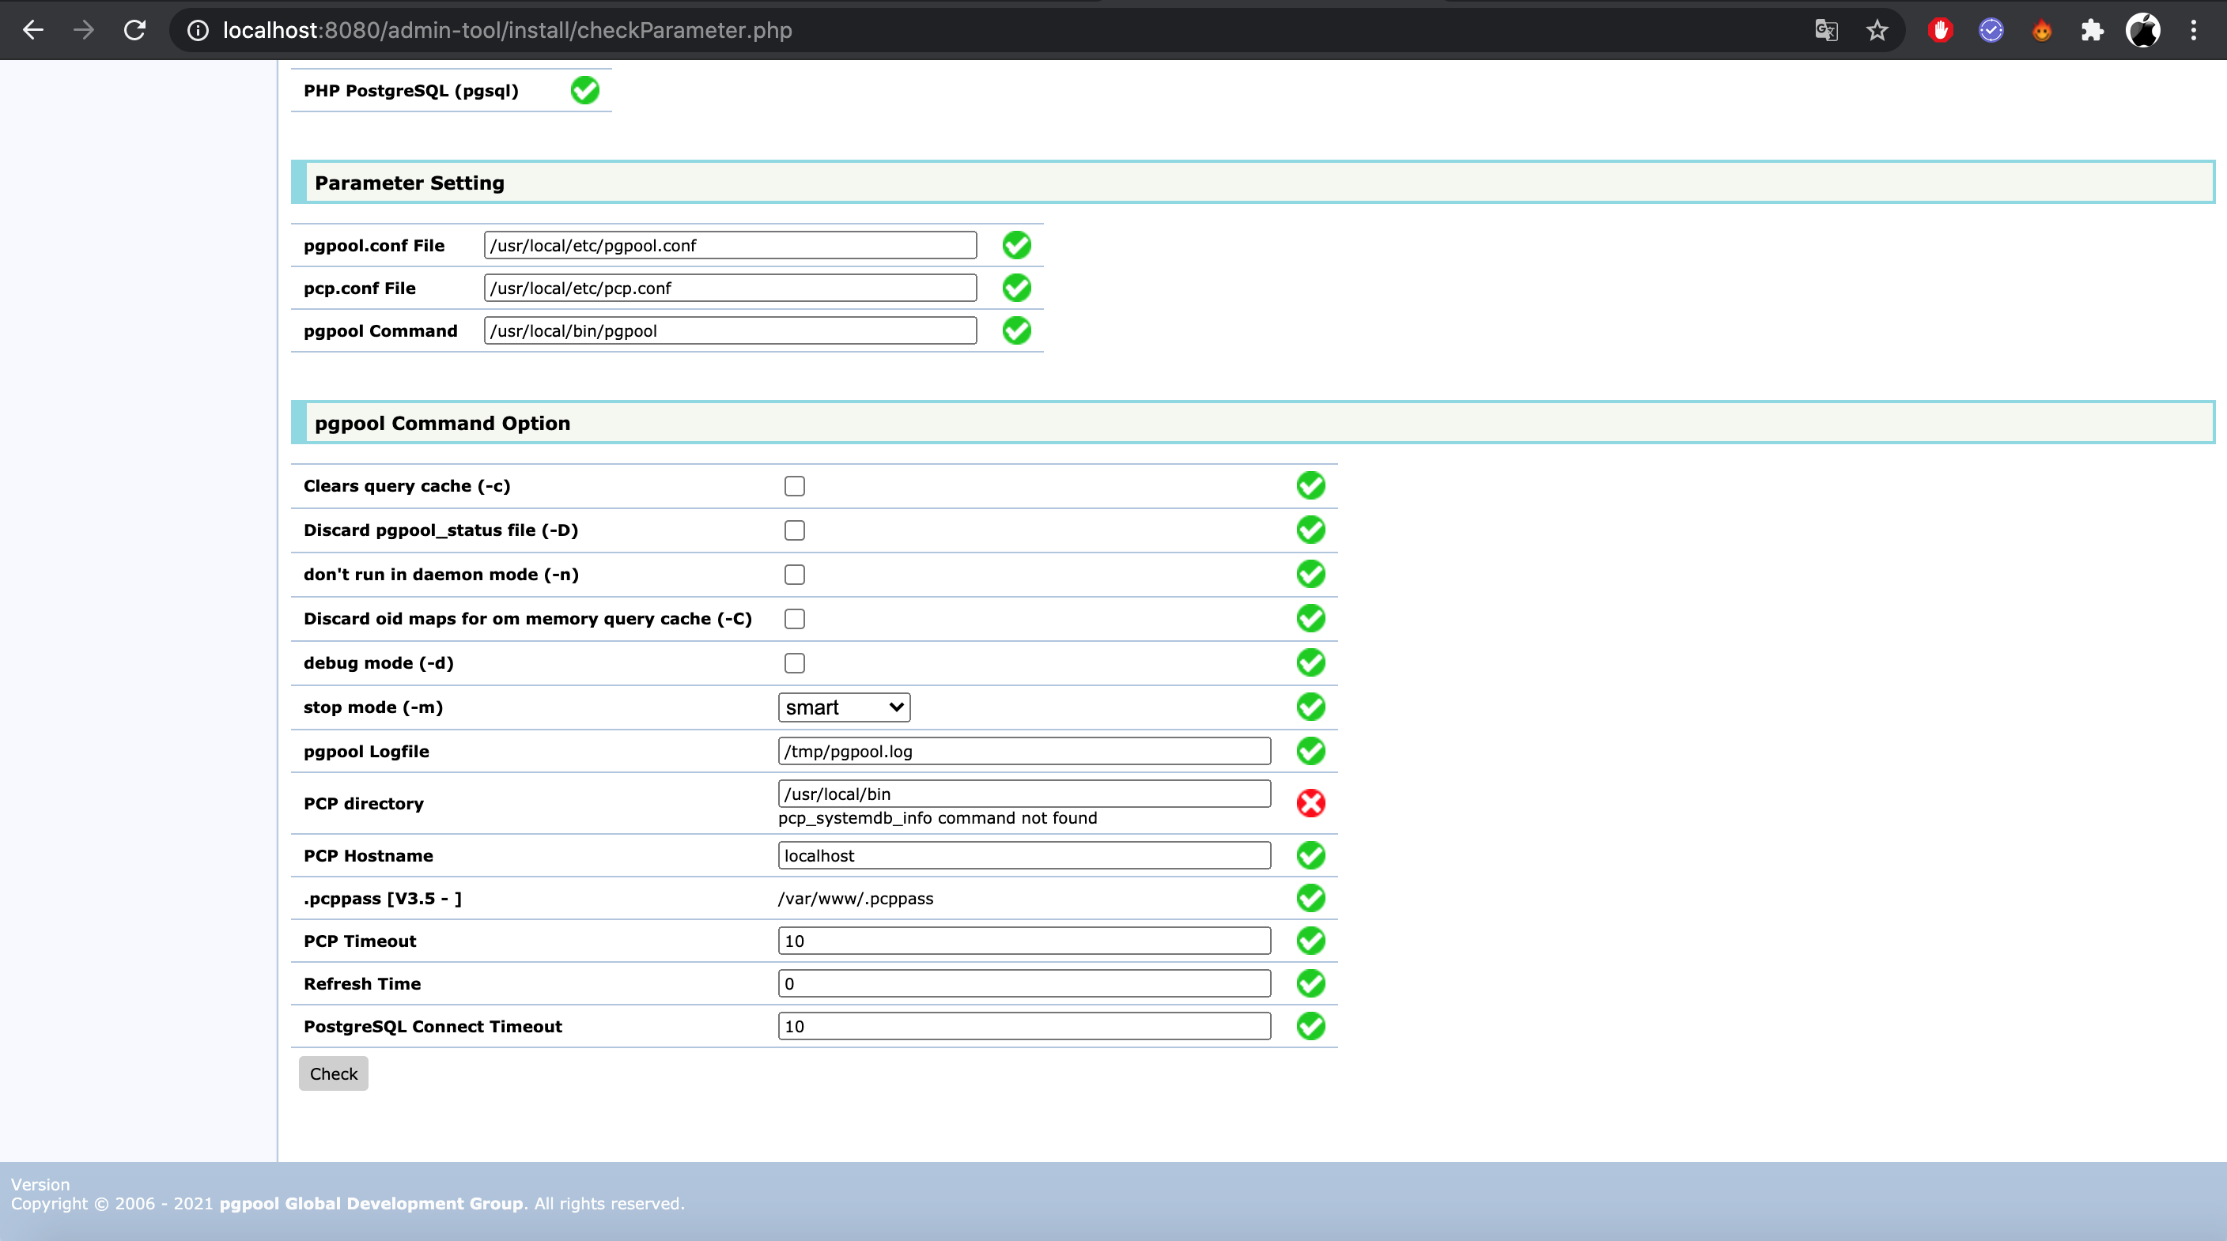Navigate back with the back arrow
Viewport: 2227px width, 1241px height.
coord(33,30)
